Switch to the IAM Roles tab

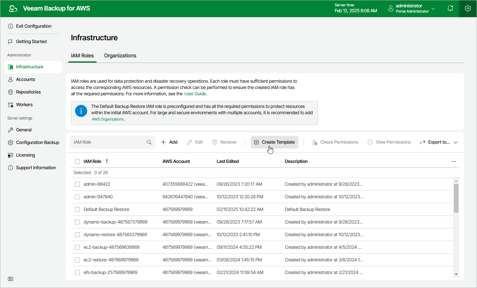click(82, 56)
